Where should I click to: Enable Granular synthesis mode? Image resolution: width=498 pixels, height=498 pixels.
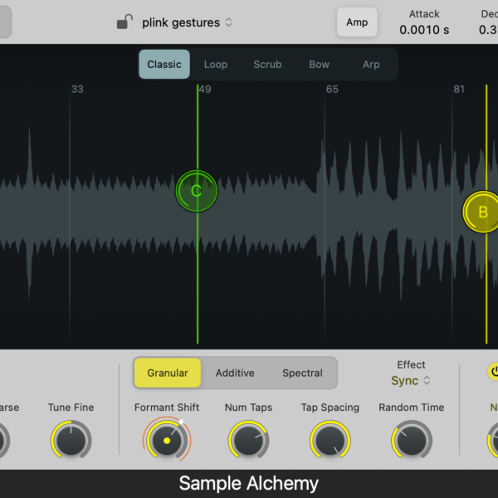pos(168,373)
